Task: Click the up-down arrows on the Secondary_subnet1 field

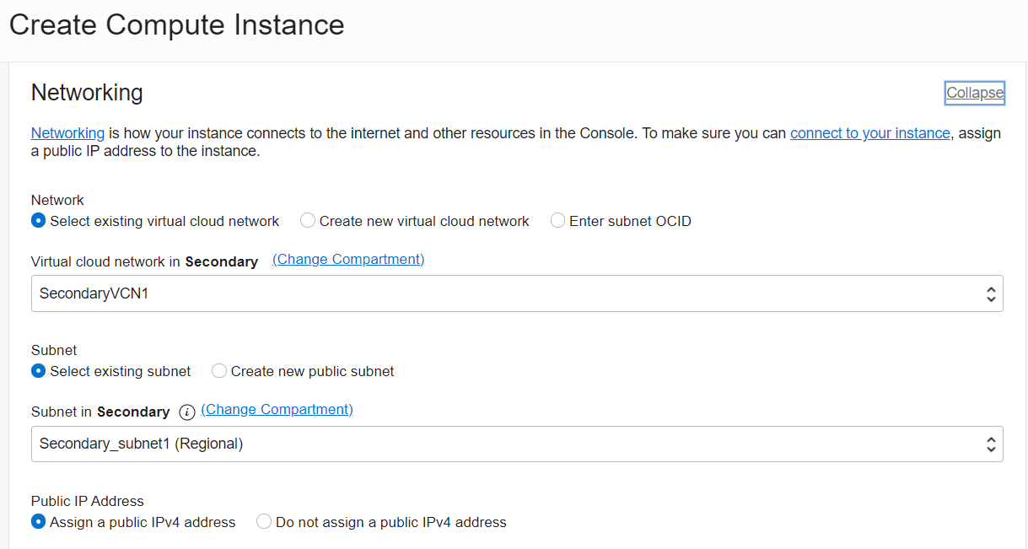Action: [x=990, y=444]
